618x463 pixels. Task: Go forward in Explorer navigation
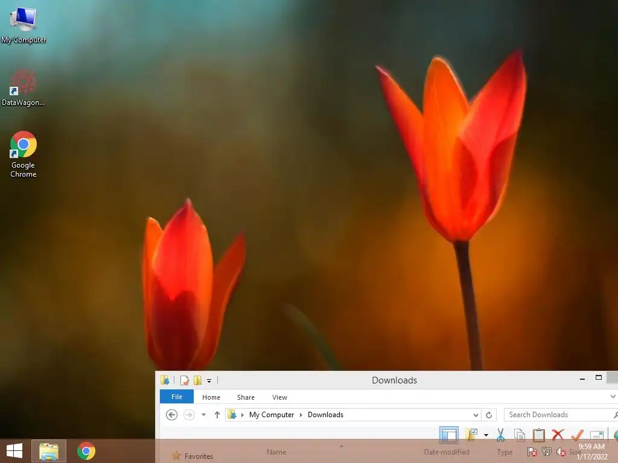click(x=189, y=415)
